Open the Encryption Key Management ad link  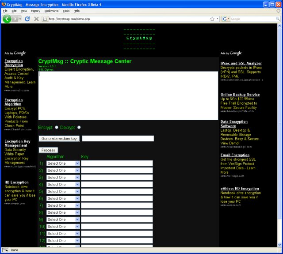[x=18, y=143]
